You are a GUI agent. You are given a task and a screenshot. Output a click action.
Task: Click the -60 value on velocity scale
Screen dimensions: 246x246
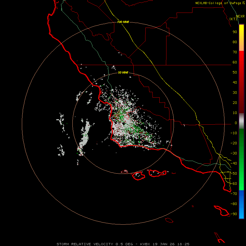tap(234, 184)
